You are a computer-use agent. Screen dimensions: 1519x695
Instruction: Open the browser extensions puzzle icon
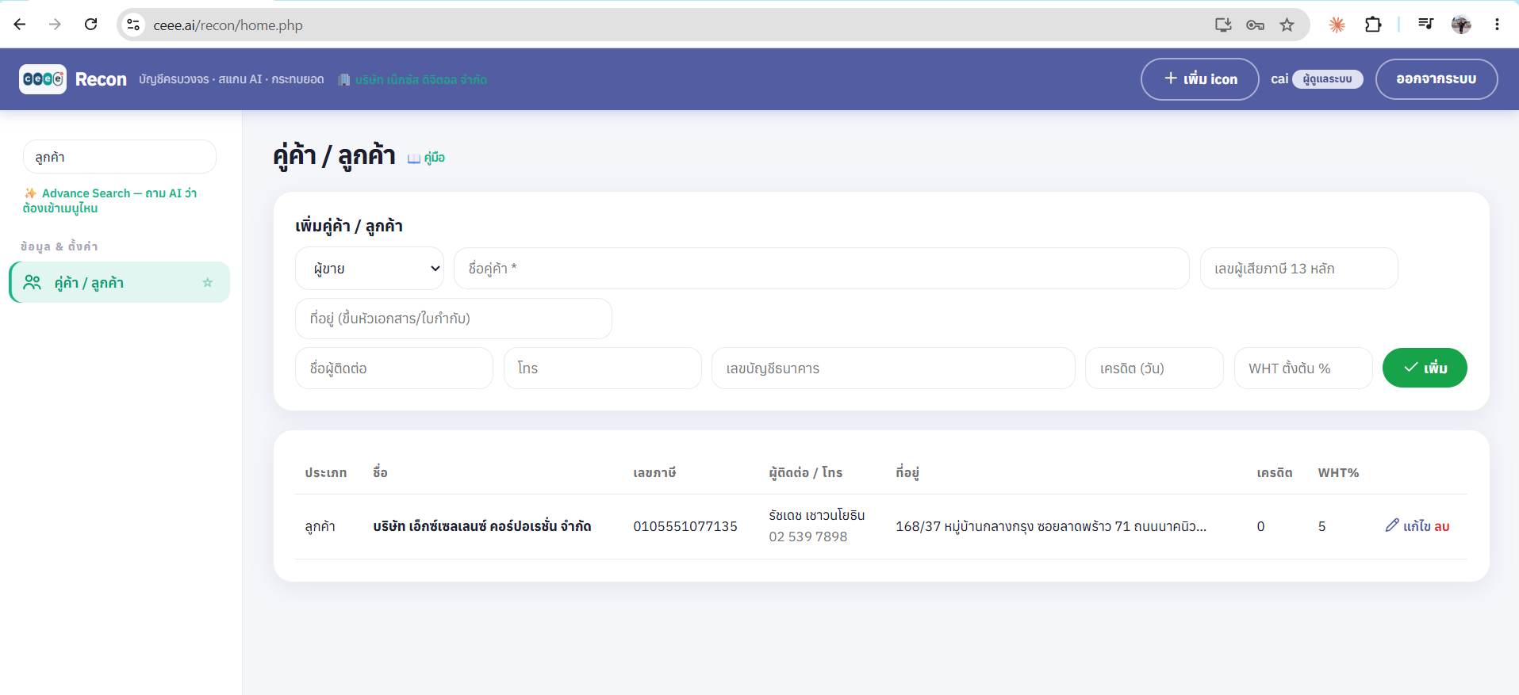1373,25
